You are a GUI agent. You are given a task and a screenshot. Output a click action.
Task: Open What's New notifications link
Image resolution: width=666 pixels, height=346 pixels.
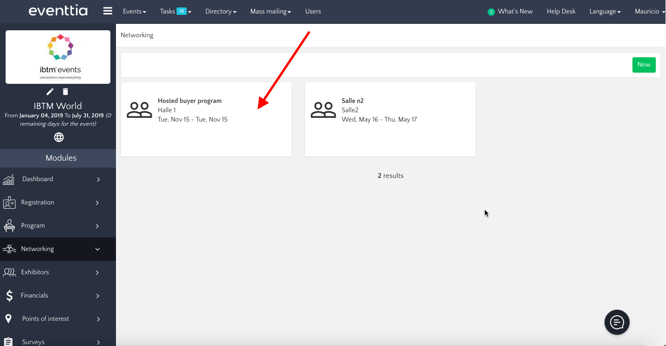pyautogui.click(x=515, y=11)
